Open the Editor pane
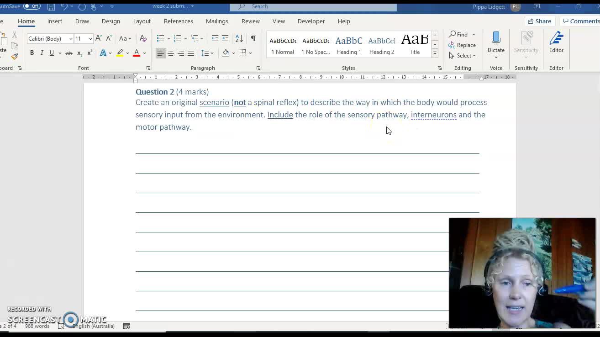The height and width of the screenshot is (337, 600). point(556,43)
